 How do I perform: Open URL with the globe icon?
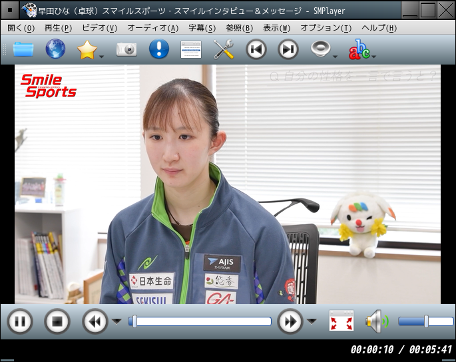click(x=55, y=49)
